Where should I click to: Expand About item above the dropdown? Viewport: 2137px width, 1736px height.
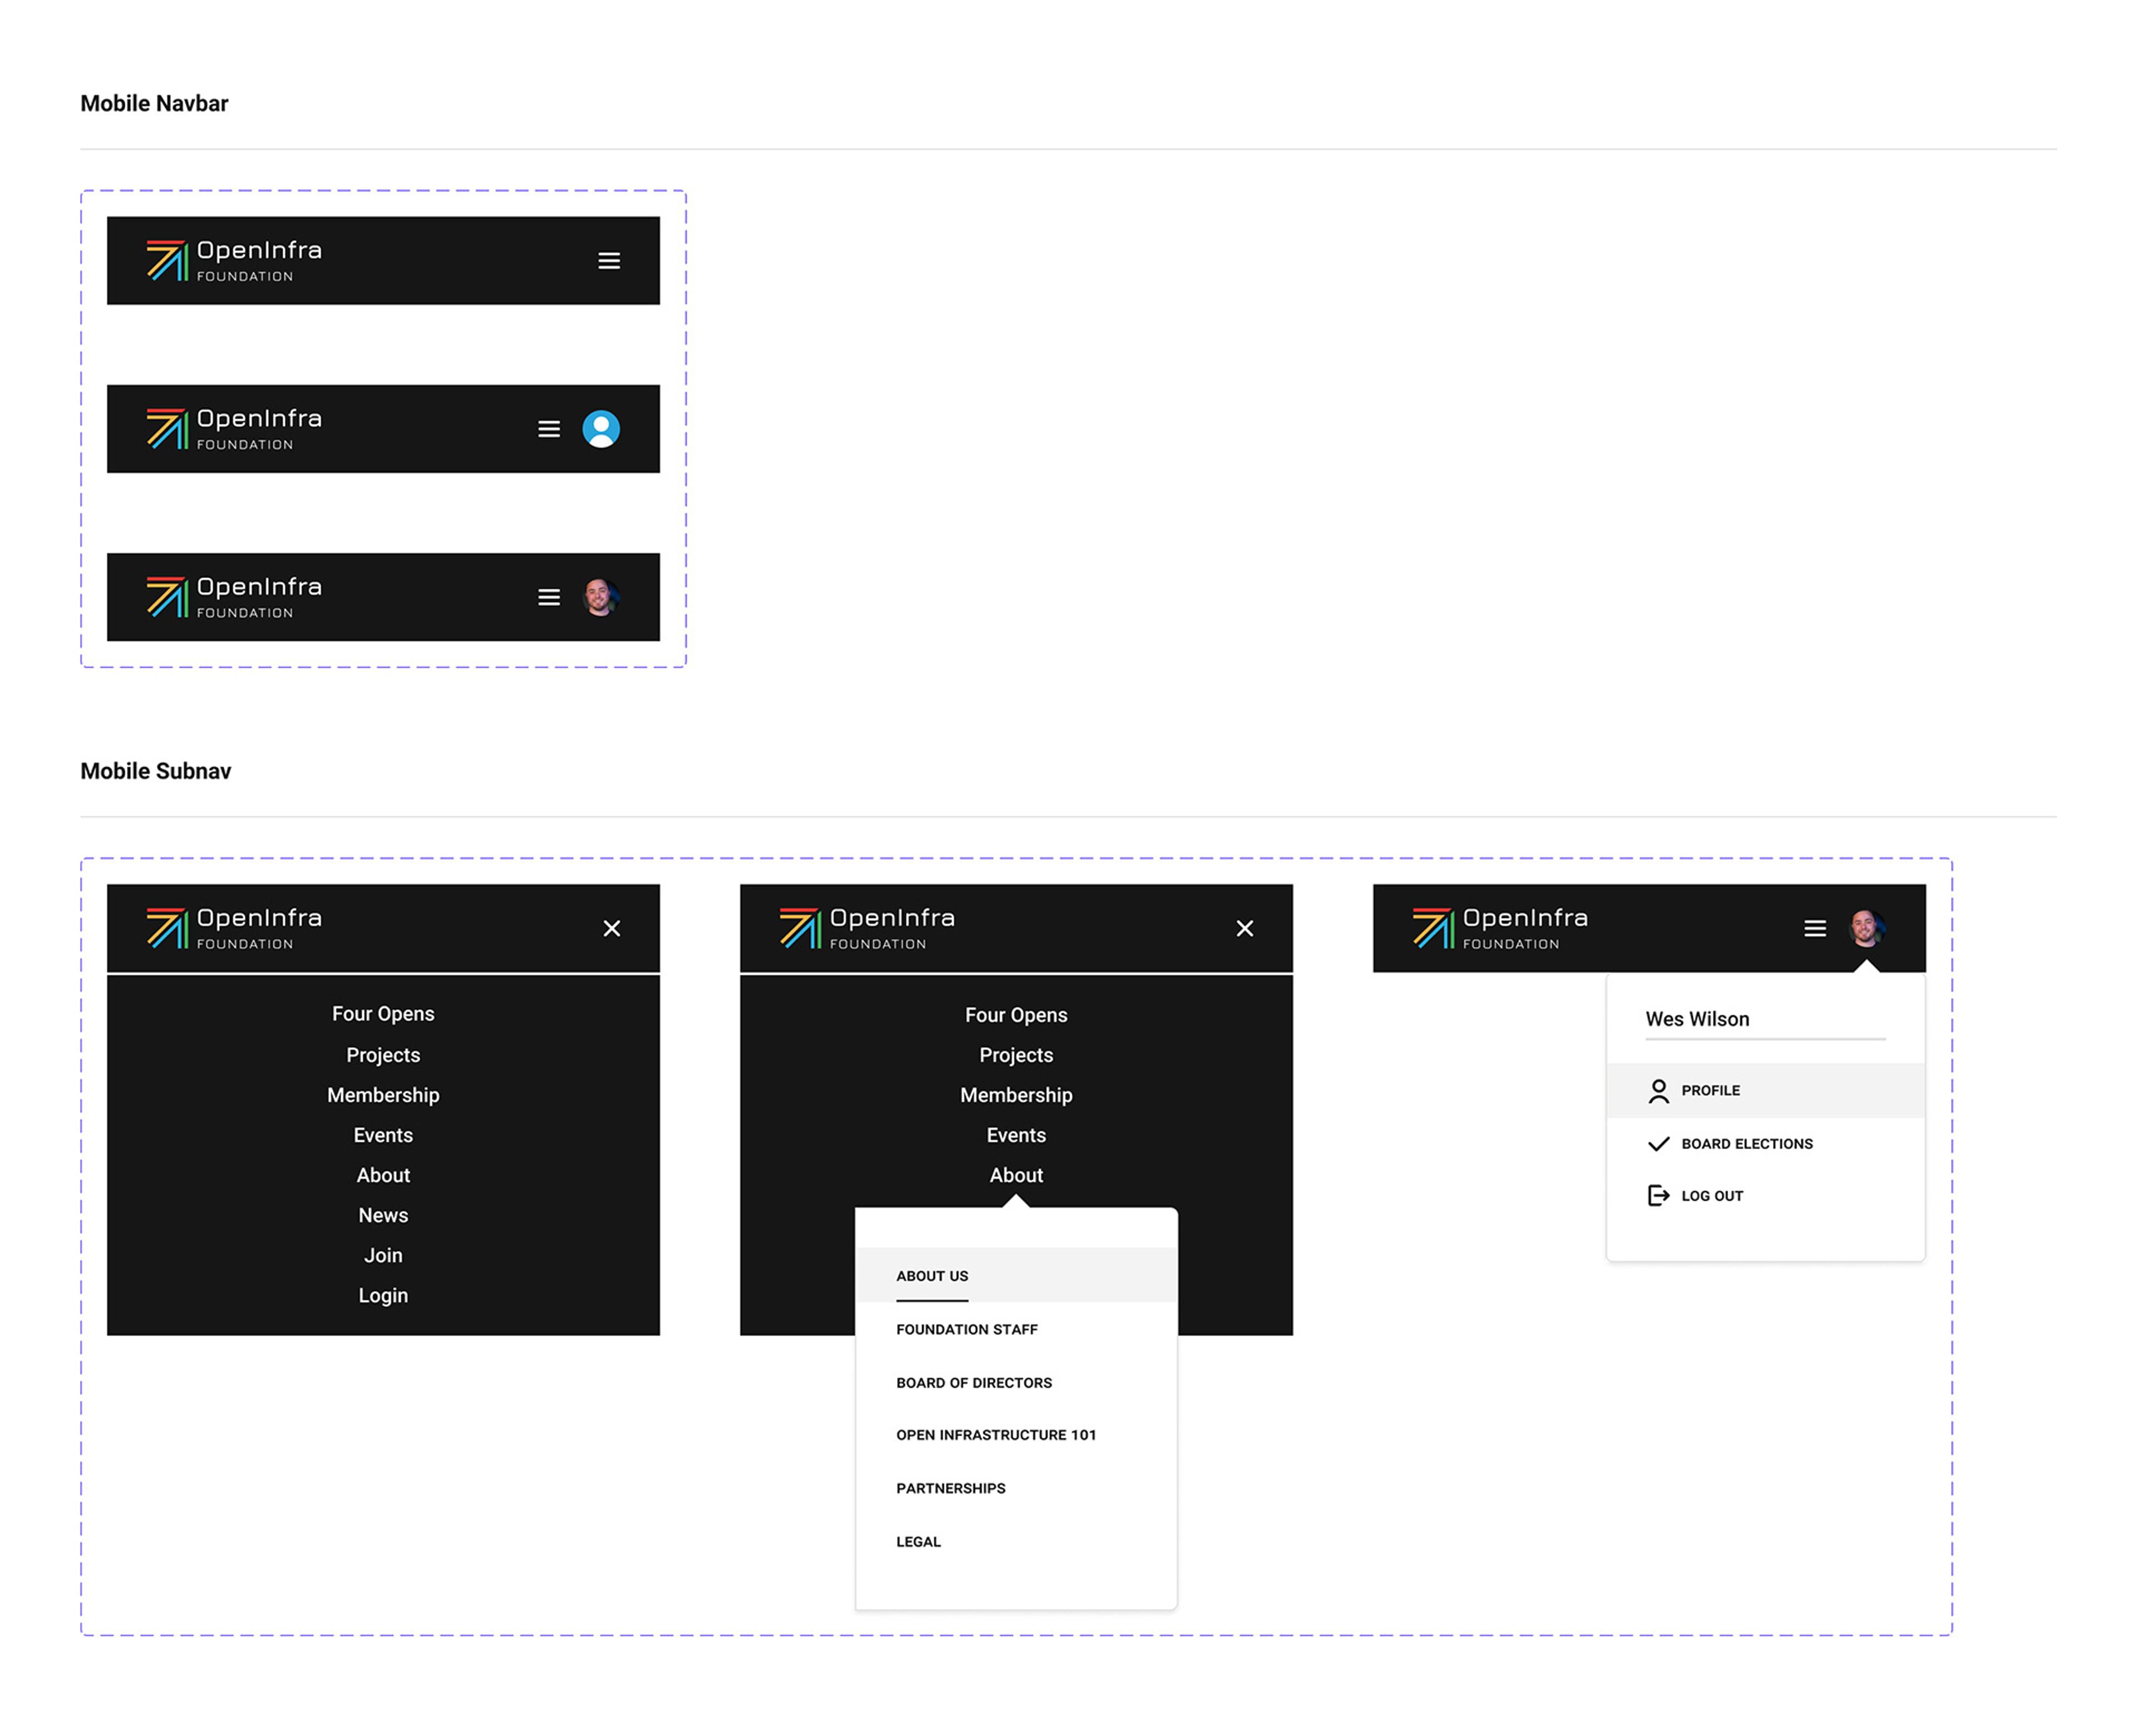[x=1016, y=1175]
